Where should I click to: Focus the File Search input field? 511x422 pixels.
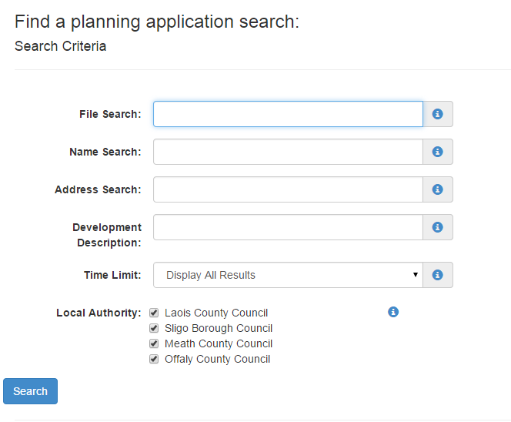pyautogui.click(x=288, y=114)
